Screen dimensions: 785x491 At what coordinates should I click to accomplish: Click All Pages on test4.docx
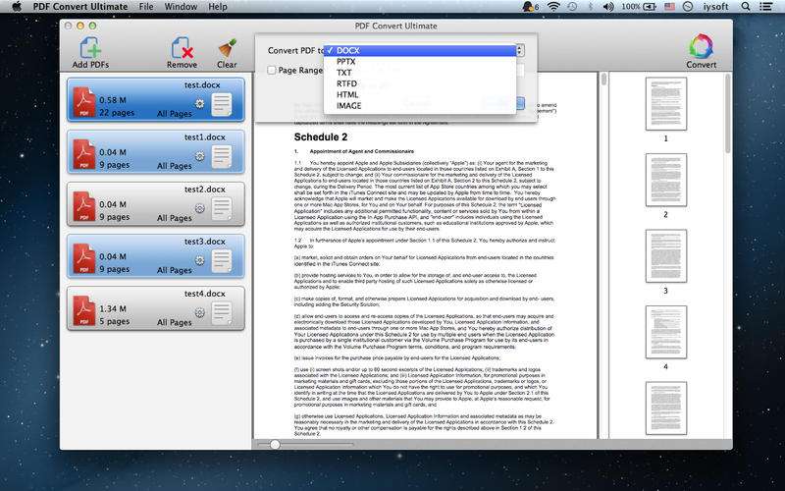point(175,322)
